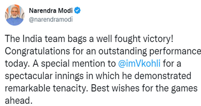Click the word 'Congratulations' in the tweet

pyautogui.click(x=37, y=51)
